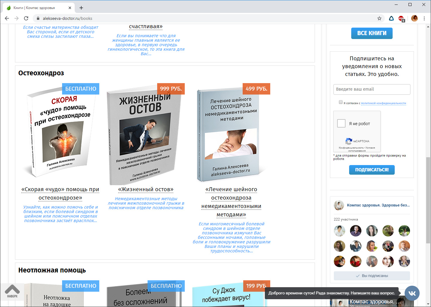Viewport: 431px width, 307px height.
Task: Reload the current page
Action: click(26, 18)
